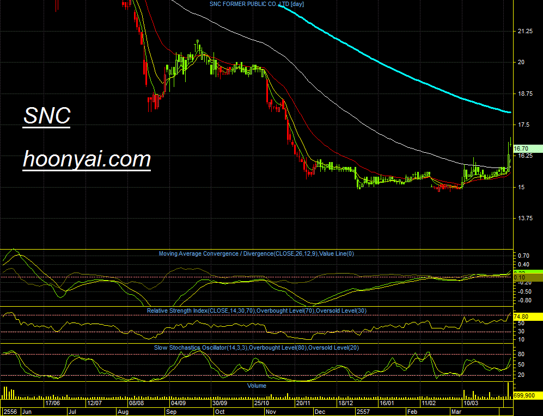This screenshot has width=543, height=416.
Task: Click the 30/09 date label
Action: (x=220, y=403)
